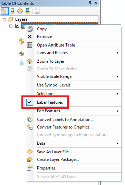The image size is (125, 185).
Task: Select List By Visibility icon
Action: (20, 11)
